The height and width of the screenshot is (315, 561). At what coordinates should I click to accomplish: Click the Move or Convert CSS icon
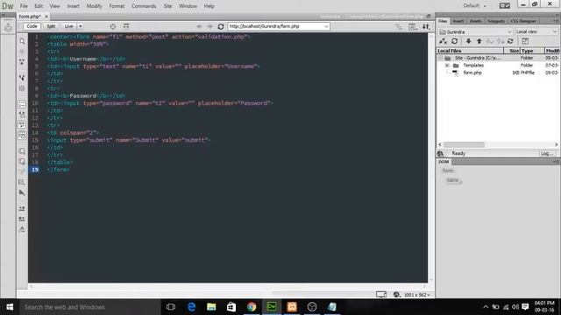point(22,192)
